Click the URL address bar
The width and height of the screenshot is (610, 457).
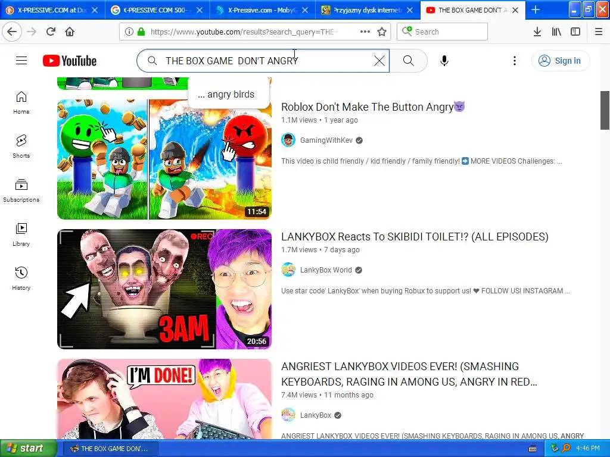coord(255,32)
